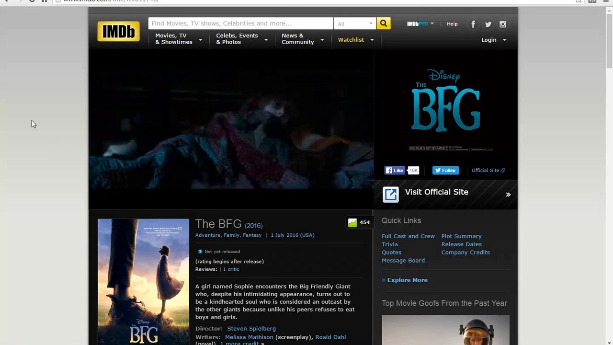This screenshot has height=345, width=613.
Task: Open the Company Credits link
Action: (465, 253)
